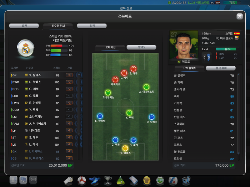Open the 총 능력치 tab

(221, 68)
